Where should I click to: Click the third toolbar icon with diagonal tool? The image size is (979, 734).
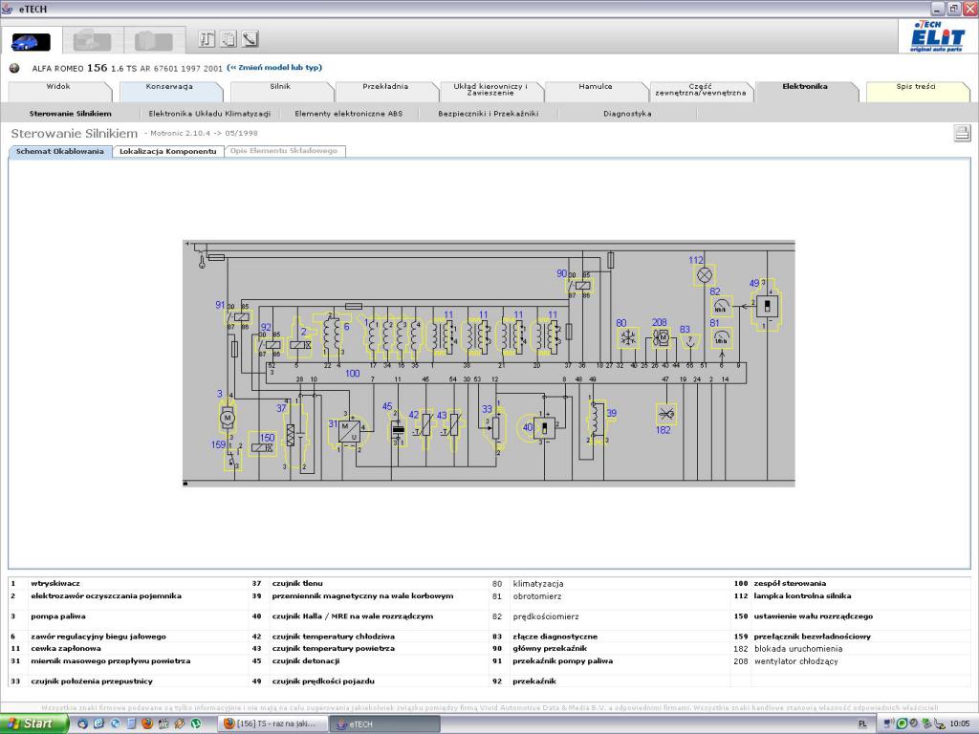pos(250,39)
